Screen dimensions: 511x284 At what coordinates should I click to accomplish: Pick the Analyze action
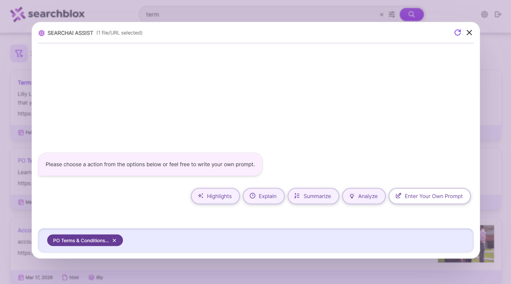(x=364, y=196)
